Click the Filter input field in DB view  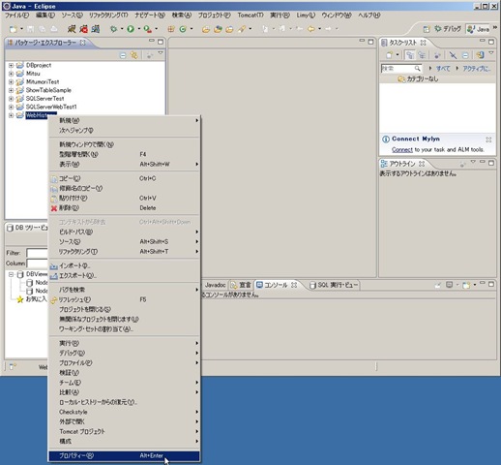pyautogui.click(x=37, y=253)
